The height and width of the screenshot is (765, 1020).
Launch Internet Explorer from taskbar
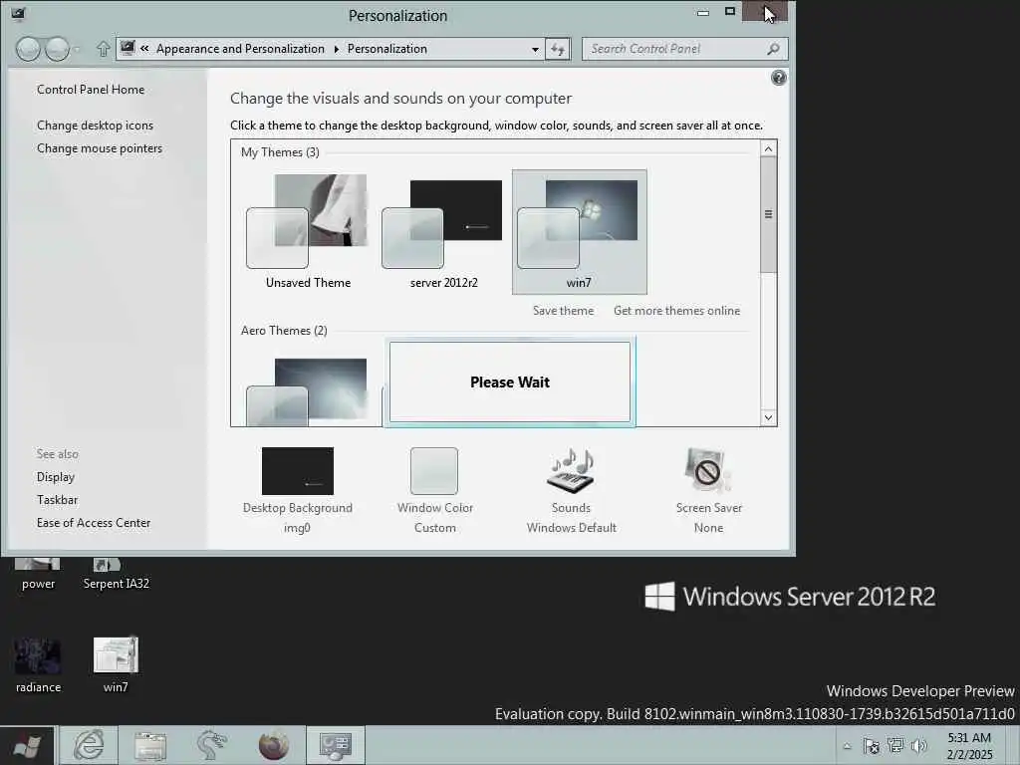pos(88,745)
